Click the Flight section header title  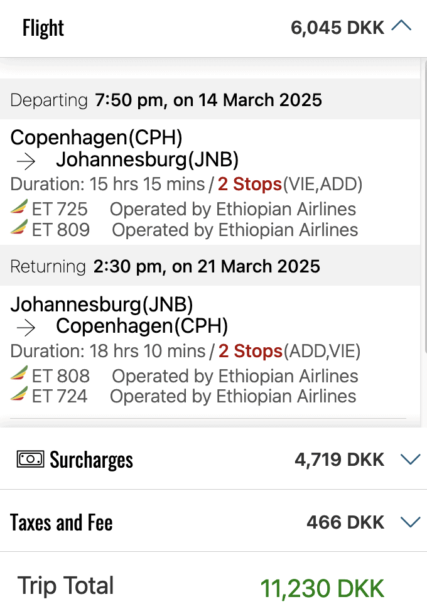pyautogui.click(x=43, y=28)
